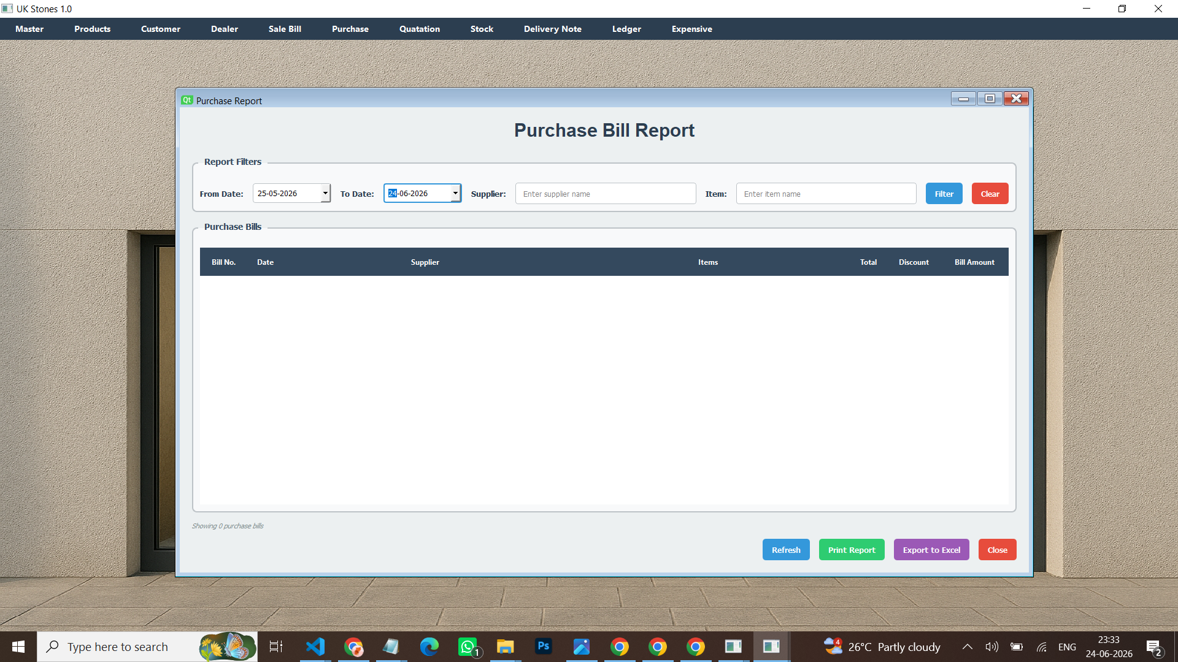The width and height of the screenshot is (1178, 662).
Task: Minimize the Purchase Report window
Action: [963, 99]
